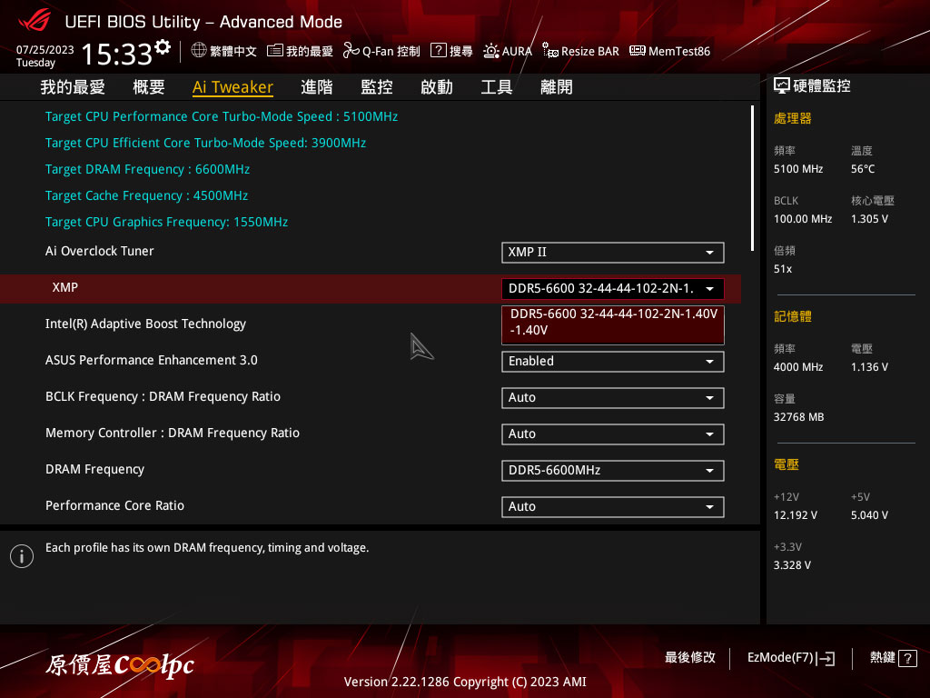Click the date 07/25/2023 Tuesday
The width and height of the screenshot is (930, 698).
[x=45, y=55]
